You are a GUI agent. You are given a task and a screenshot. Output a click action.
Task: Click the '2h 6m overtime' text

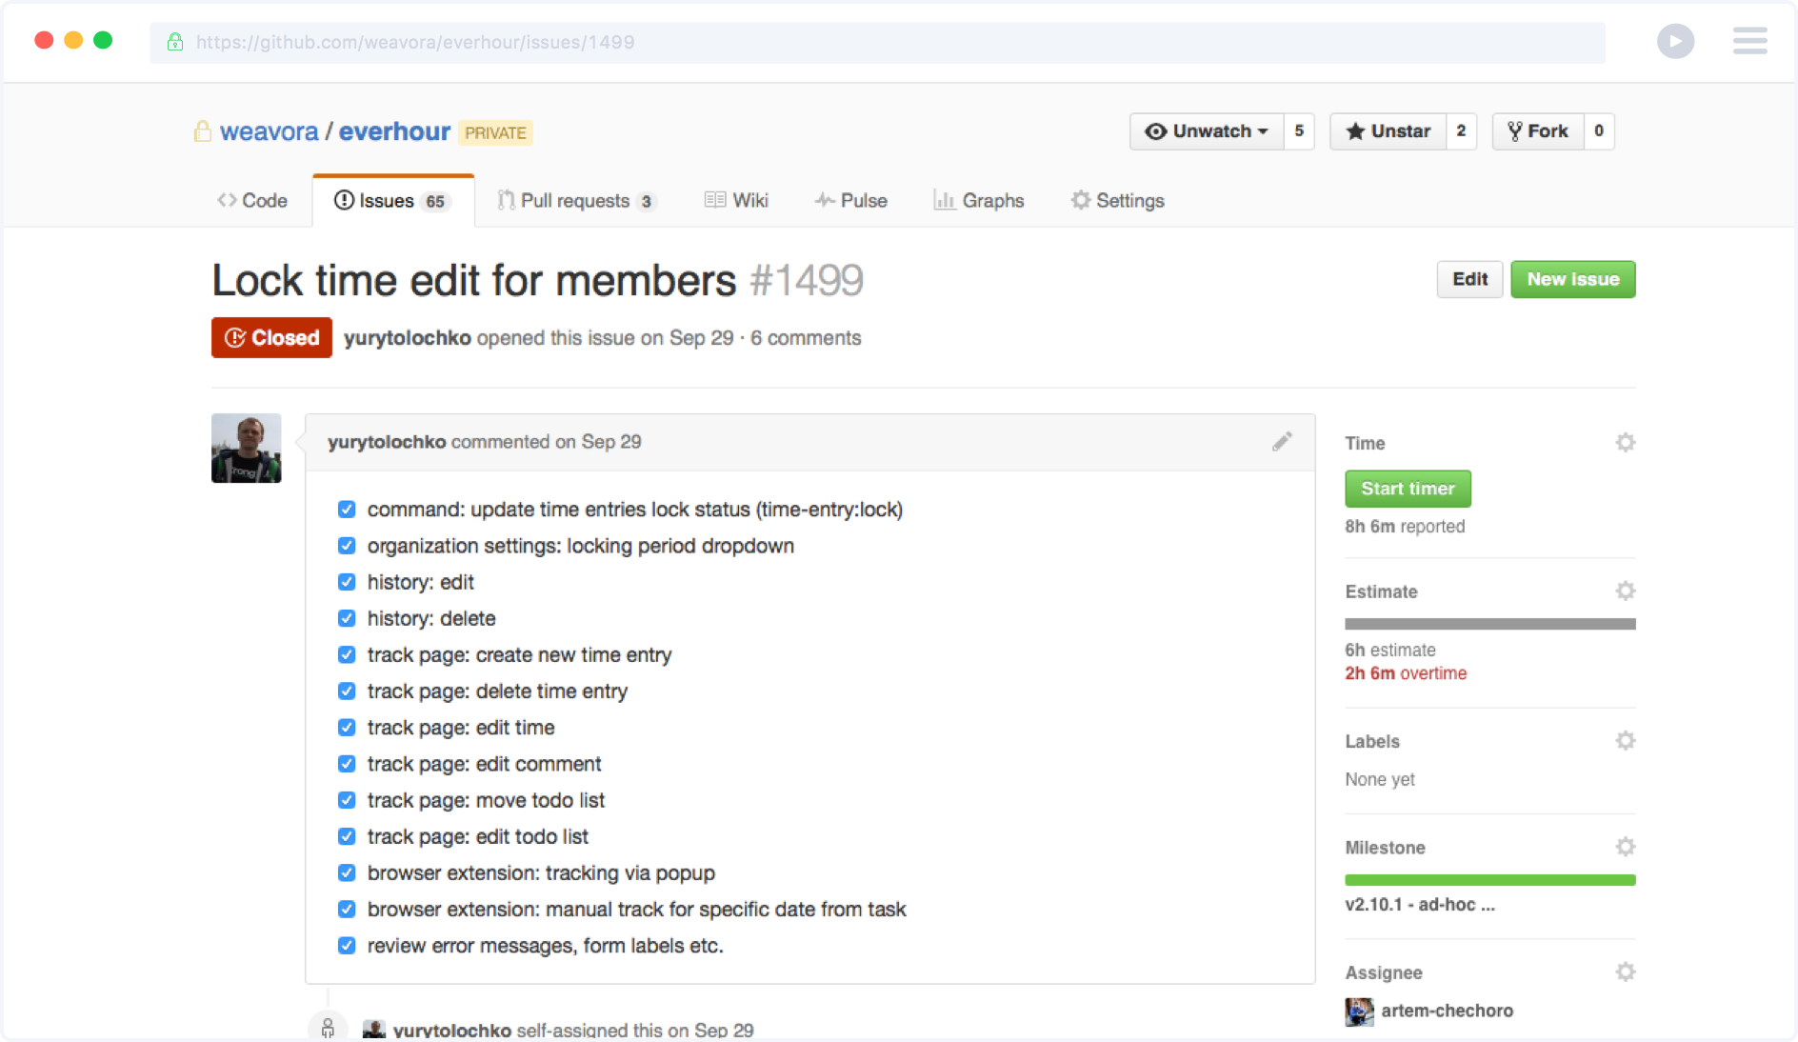[1406, 673]
